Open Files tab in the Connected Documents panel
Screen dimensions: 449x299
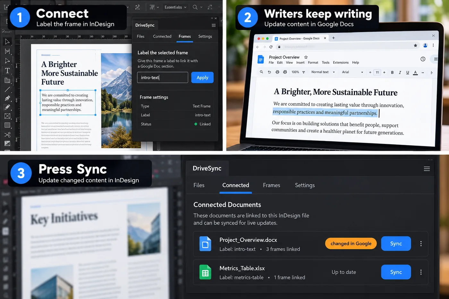199,185
